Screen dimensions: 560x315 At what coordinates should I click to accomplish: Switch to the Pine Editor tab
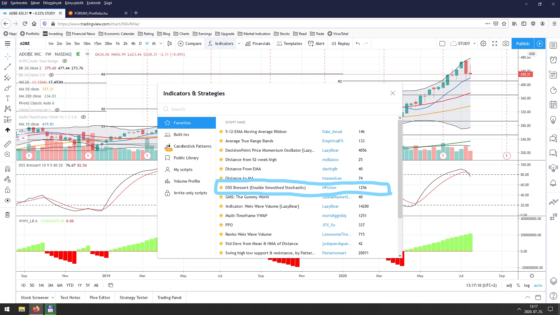tap(100, 297)
